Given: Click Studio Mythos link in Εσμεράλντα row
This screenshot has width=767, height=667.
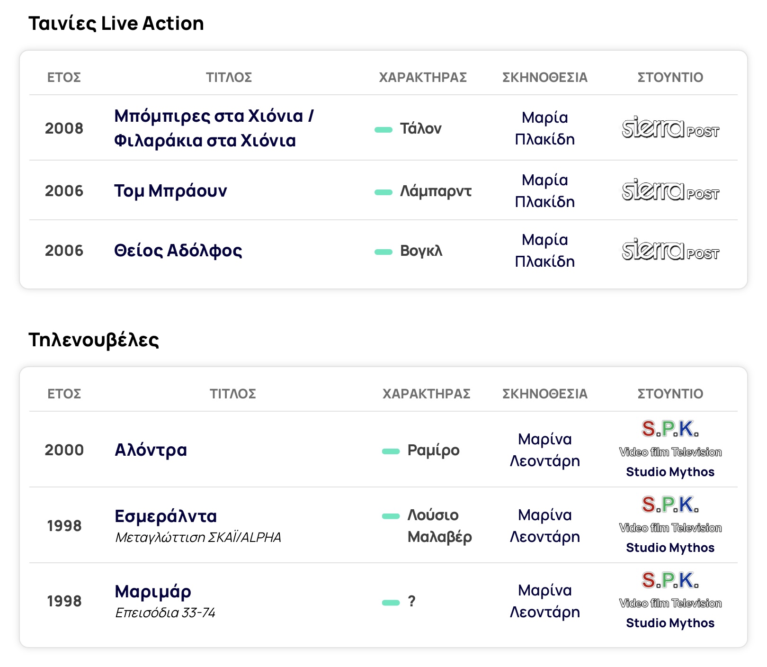Looking at the screenshot, I should click(670, 548).
